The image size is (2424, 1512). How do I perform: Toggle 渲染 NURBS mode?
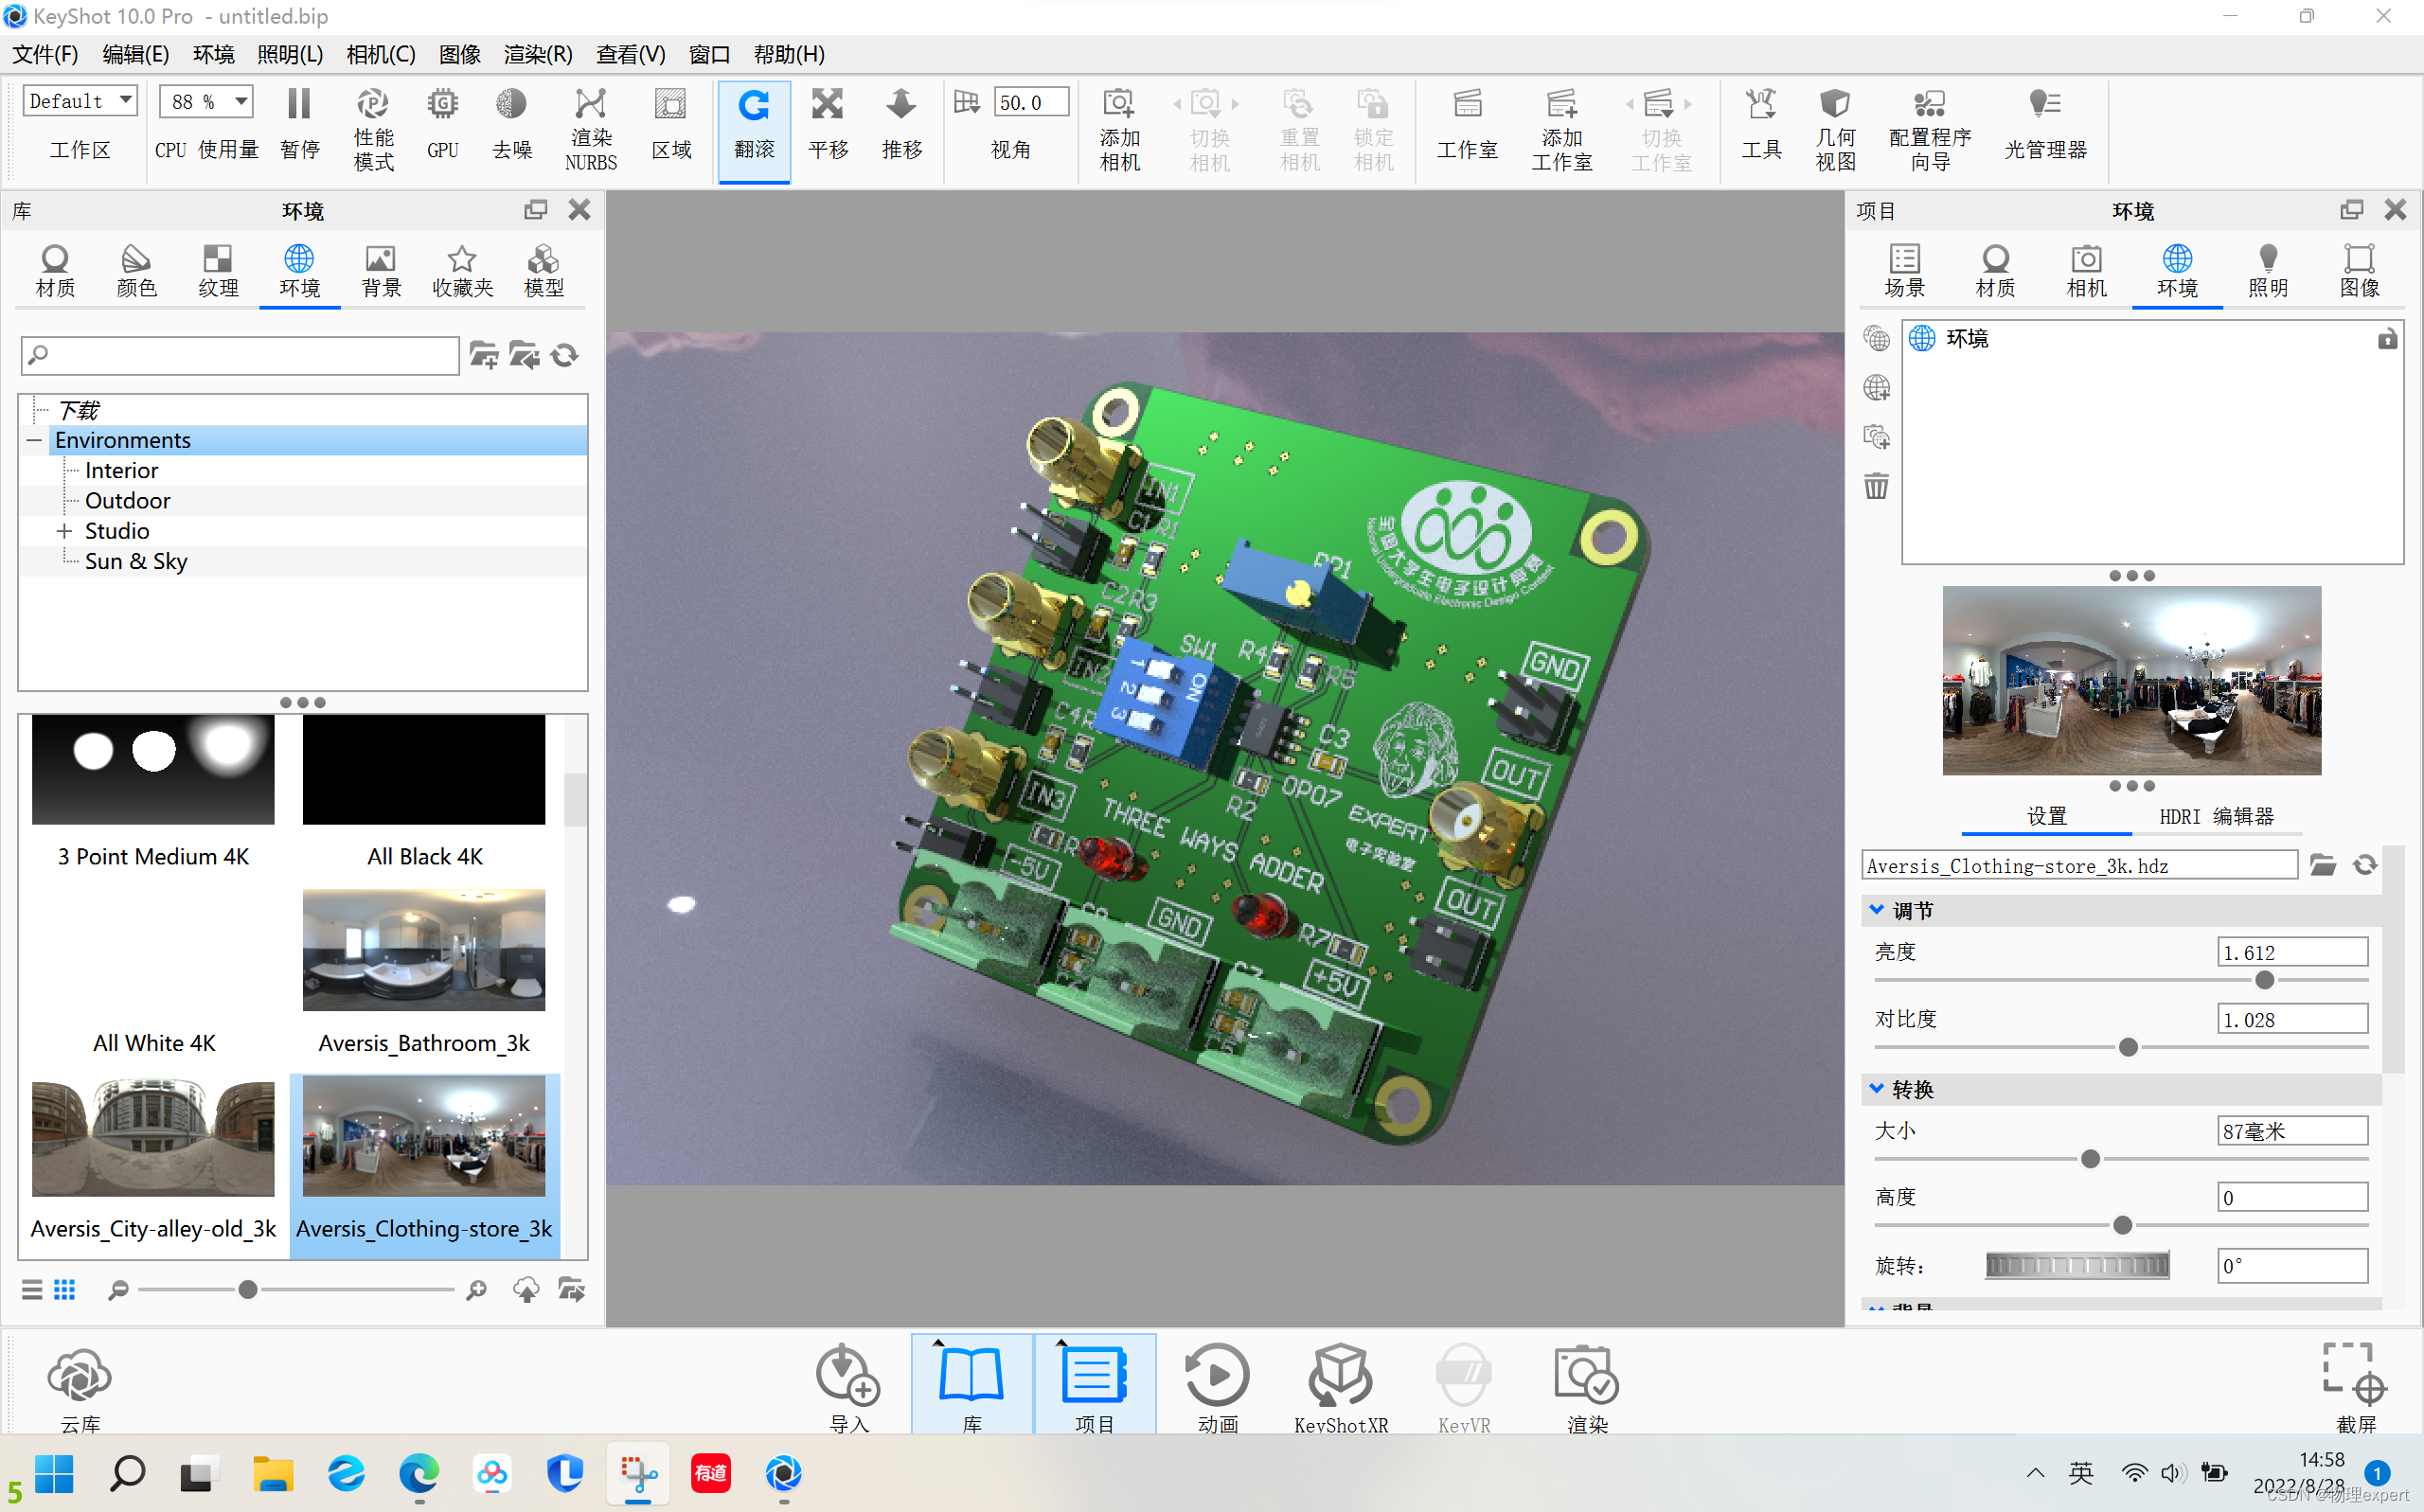pos(591,129)
